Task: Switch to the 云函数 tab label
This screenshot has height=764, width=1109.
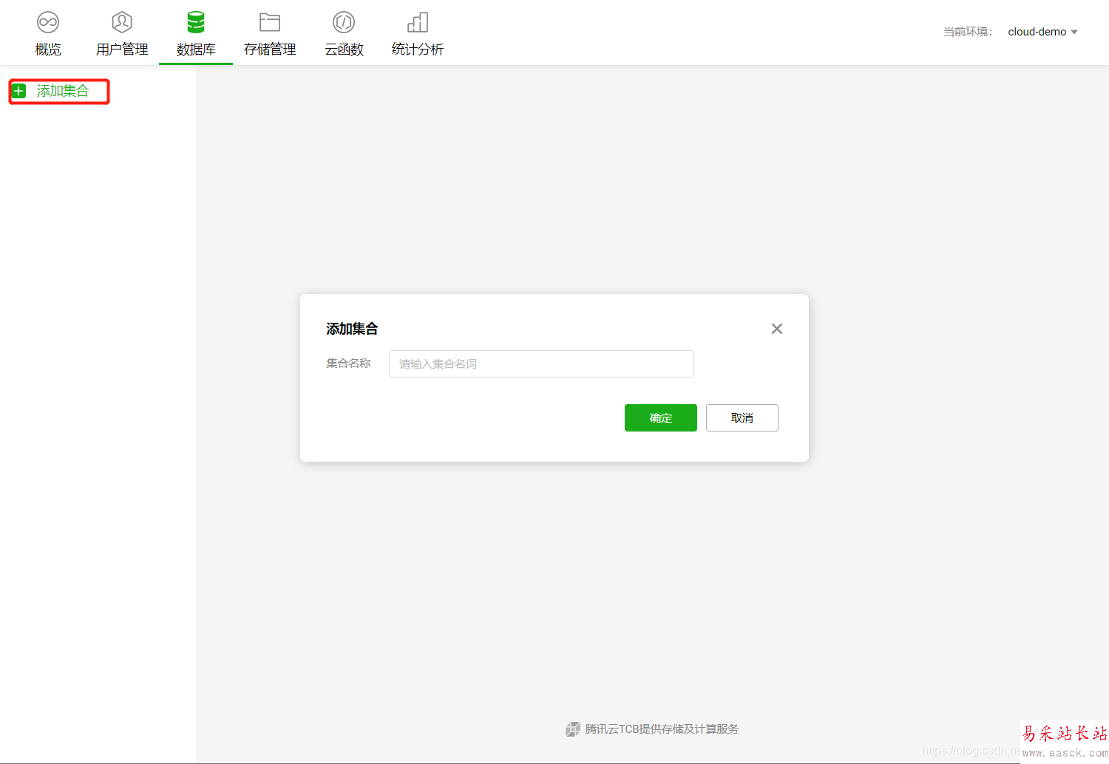Action: pyautogui.click(x=344, y=50)
